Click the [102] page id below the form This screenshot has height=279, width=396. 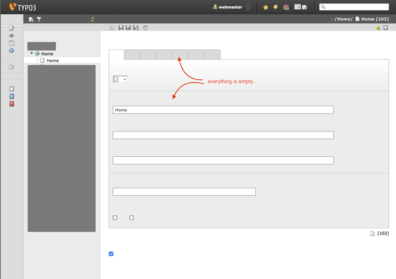383,233
